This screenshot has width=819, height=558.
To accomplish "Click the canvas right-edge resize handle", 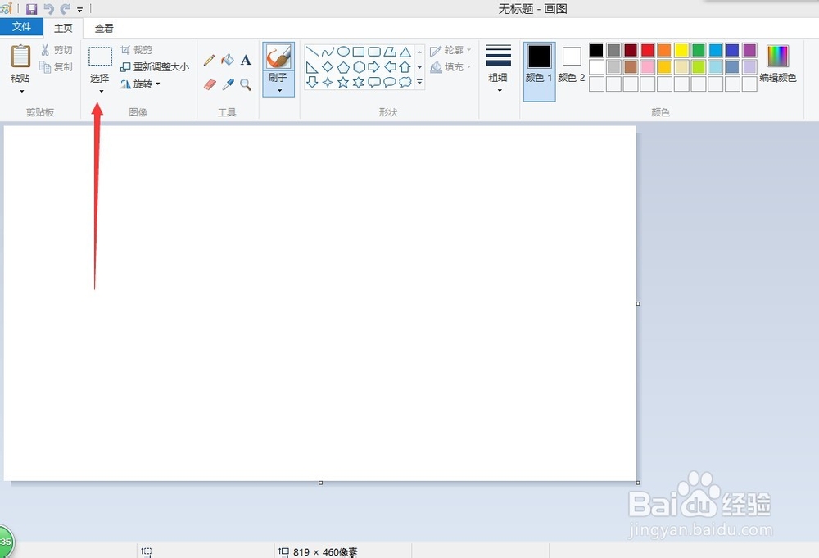I will 638,303.
